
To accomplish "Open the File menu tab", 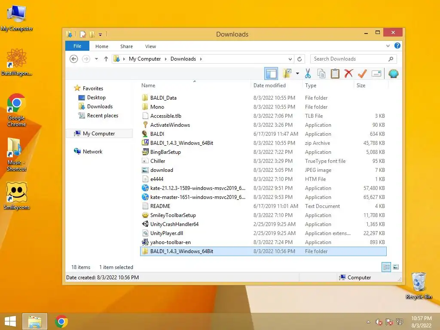I will (77, 46).
